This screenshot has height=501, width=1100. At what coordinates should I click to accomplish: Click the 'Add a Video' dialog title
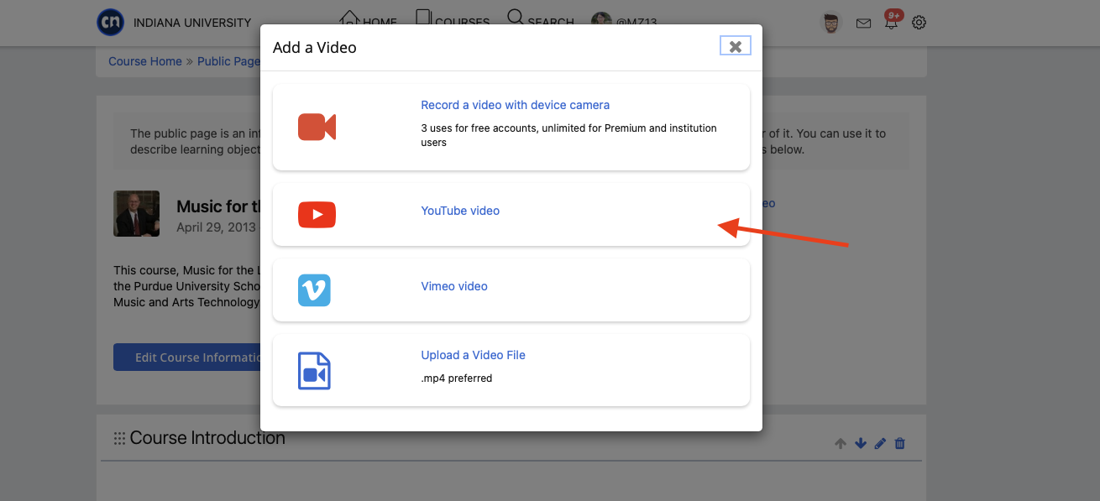pos(315,48)
